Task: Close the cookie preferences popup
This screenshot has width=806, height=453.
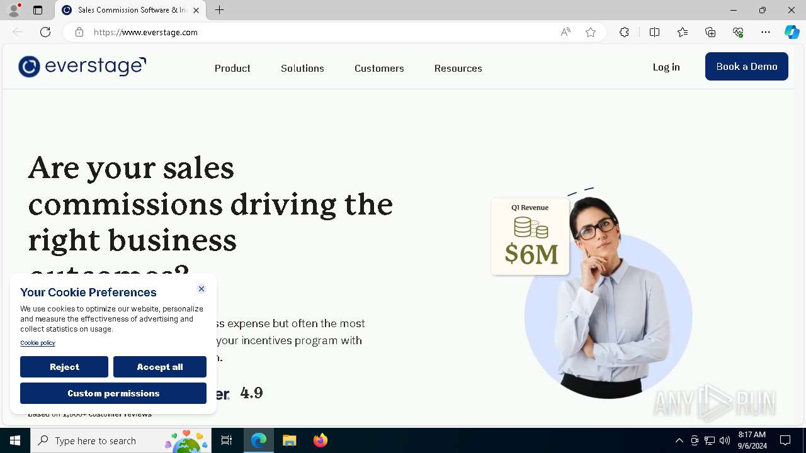Action: [x=201, y=289]
